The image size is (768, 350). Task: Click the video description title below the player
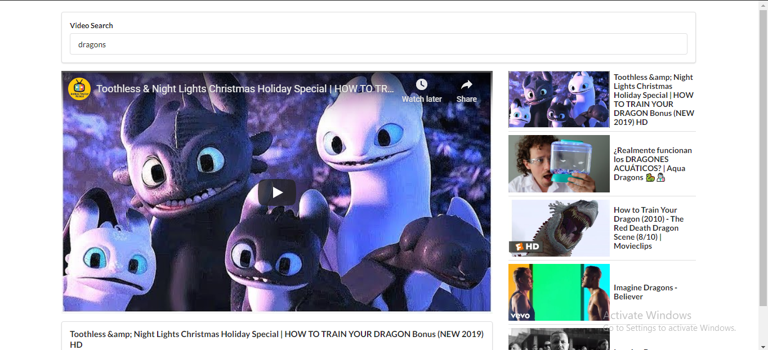[276, 339]
